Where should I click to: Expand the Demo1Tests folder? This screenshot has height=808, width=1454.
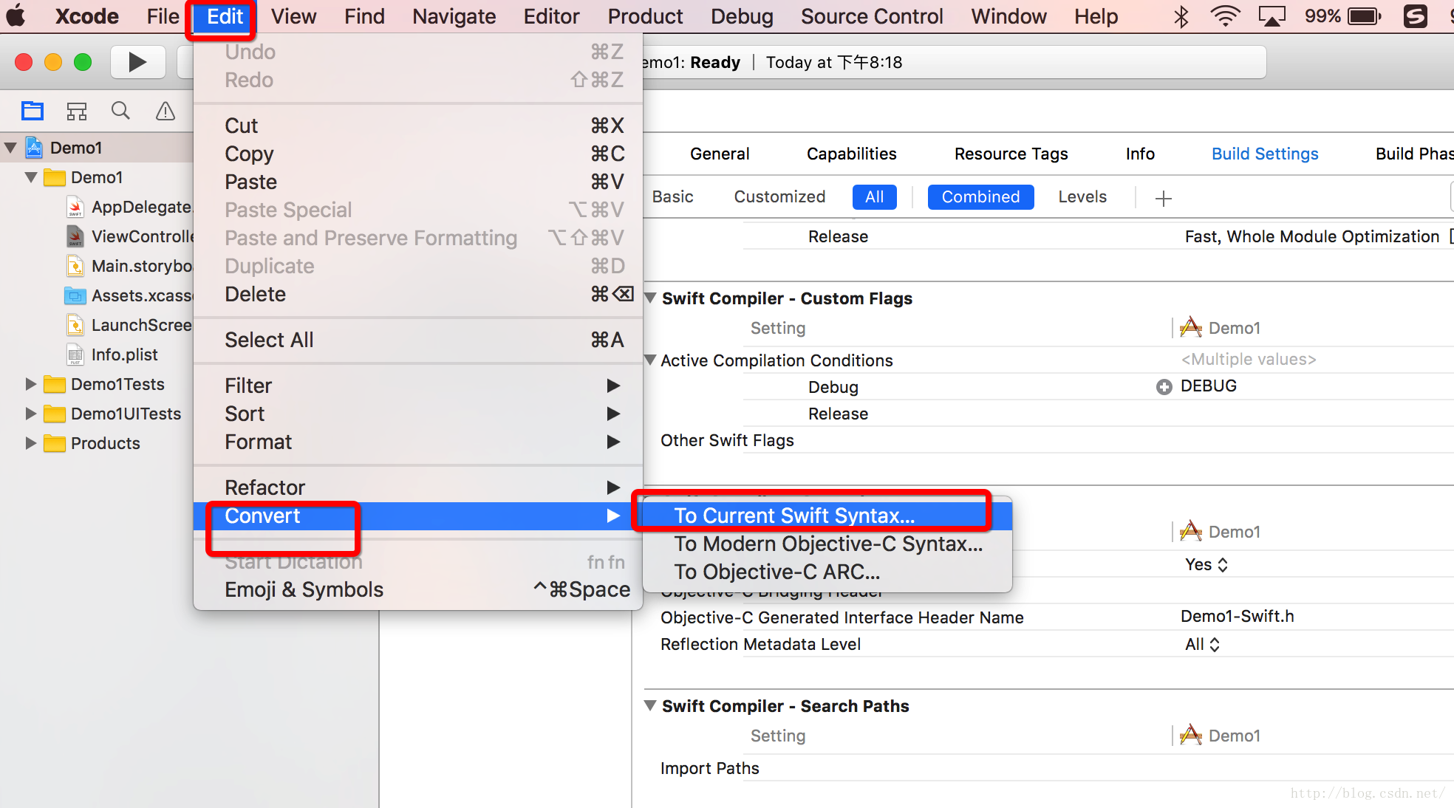(30, 384)
